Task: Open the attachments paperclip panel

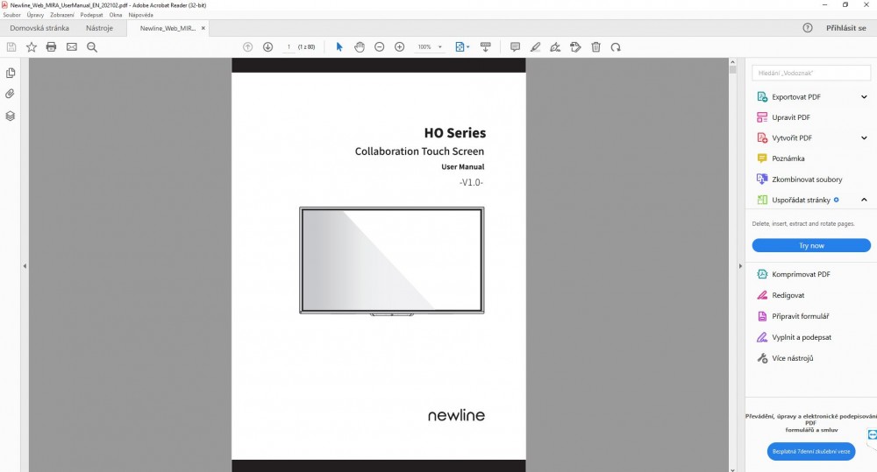Action: (11, 94)
